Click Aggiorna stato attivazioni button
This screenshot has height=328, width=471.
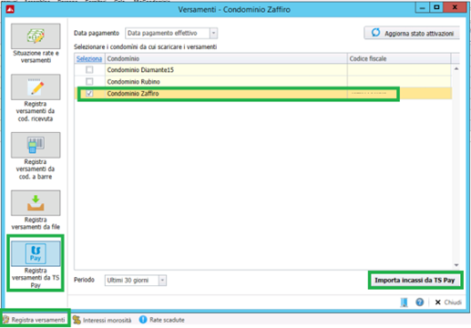point(412,33)
